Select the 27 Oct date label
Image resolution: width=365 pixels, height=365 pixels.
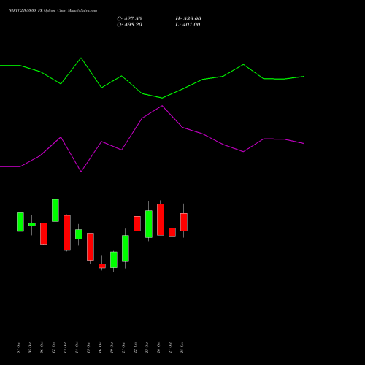[170, 347]
